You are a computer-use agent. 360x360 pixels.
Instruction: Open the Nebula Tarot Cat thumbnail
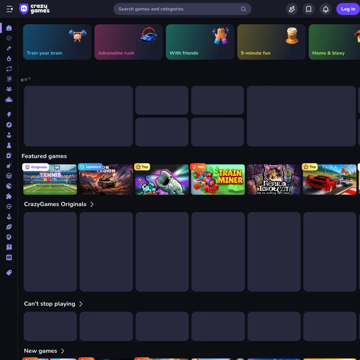click(274, 180)
